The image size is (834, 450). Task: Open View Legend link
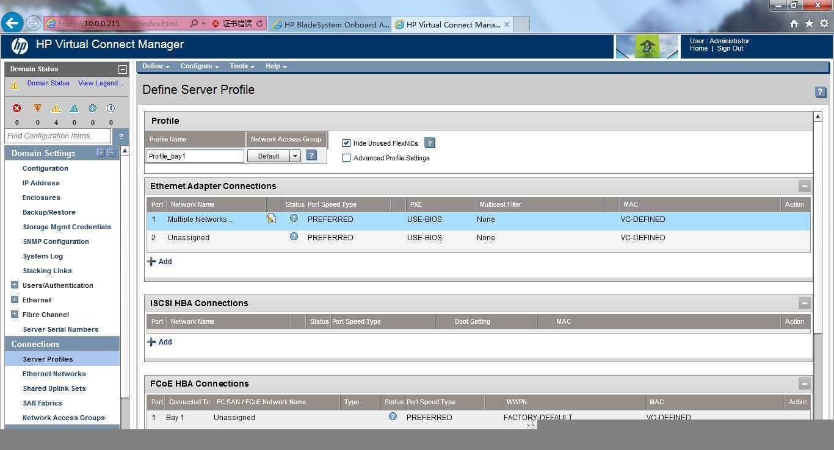tap(100, 83)
